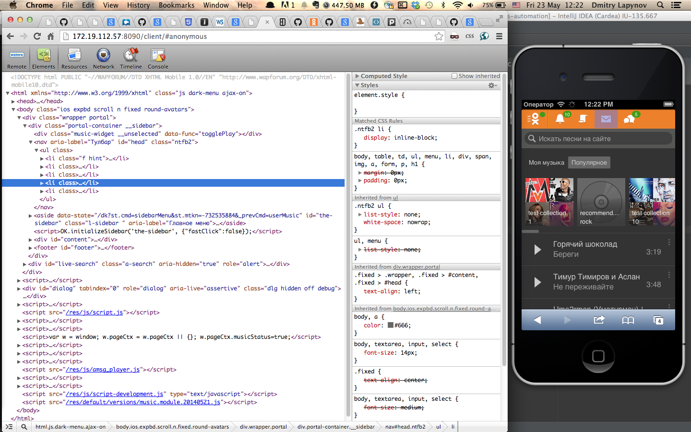Select nav#head.ntfb2 breadcrumb
This screenshot has width=691, height=432.
coord(405,427)
